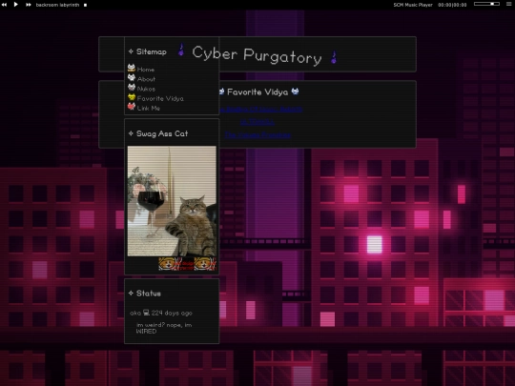Open the Link Me sitemap entry

click(x=149, y=109)
